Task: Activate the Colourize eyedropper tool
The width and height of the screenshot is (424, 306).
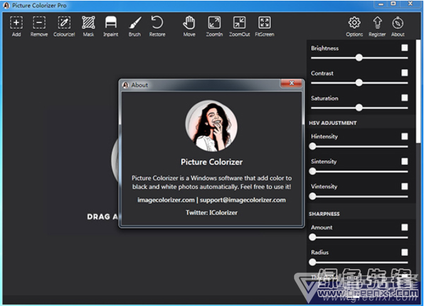Action: pos(64,26)
